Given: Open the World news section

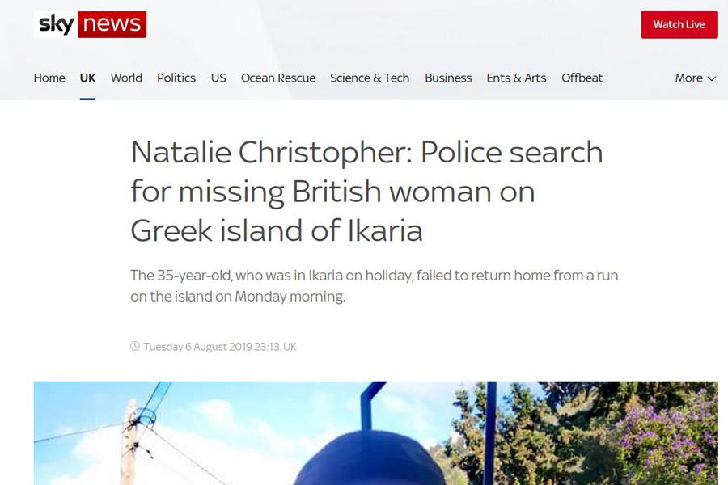Looking at the screenshot, I should (x=126, y=78).
